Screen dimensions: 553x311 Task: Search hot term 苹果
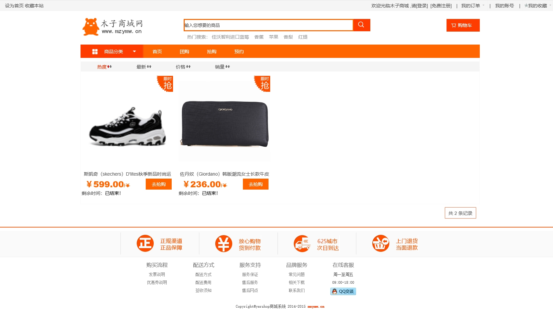click(x=274, y=37)
